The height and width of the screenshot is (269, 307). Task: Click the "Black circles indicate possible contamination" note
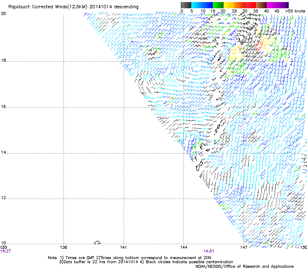189,262
